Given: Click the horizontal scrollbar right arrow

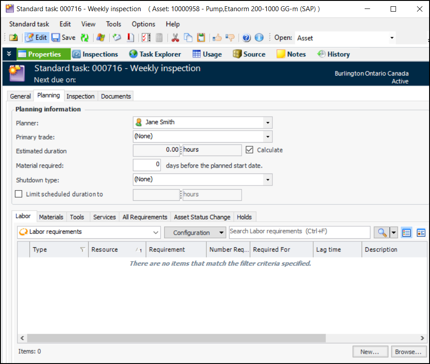Looking at the screenshot, I should tap(422, 338).
